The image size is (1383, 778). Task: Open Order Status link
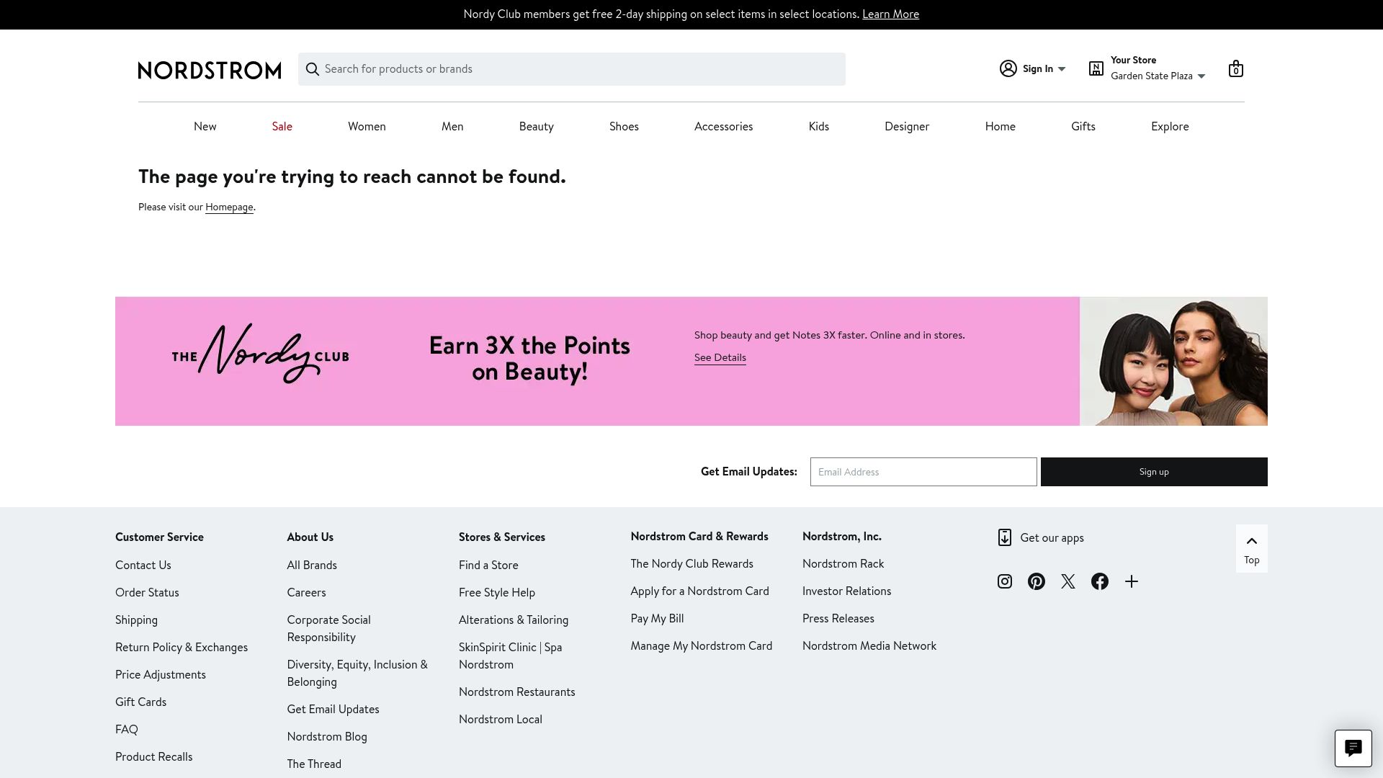pyautogui.click(x=147, y=593)
